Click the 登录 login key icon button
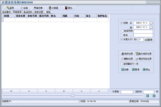The width and height of the screenshot is (161, 107). pyautogui.click(x=10, y=8)
